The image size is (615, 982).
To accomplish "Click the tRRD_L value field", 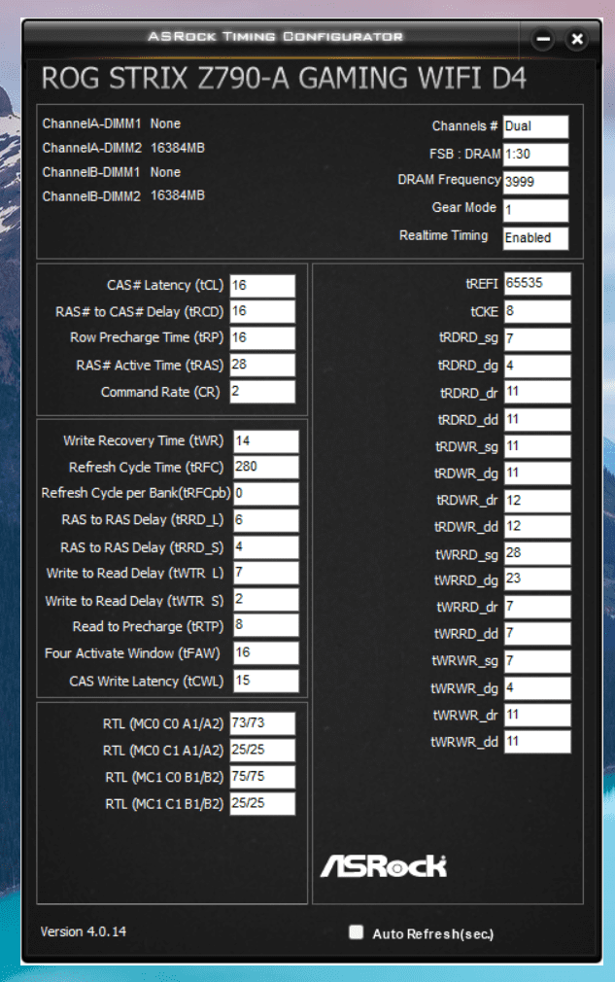I will (266, 520).
